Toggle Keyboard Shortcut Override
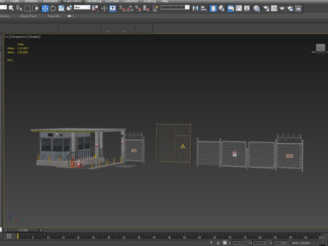The width and height of the screenshot is (328, 246). pos(113,8)
